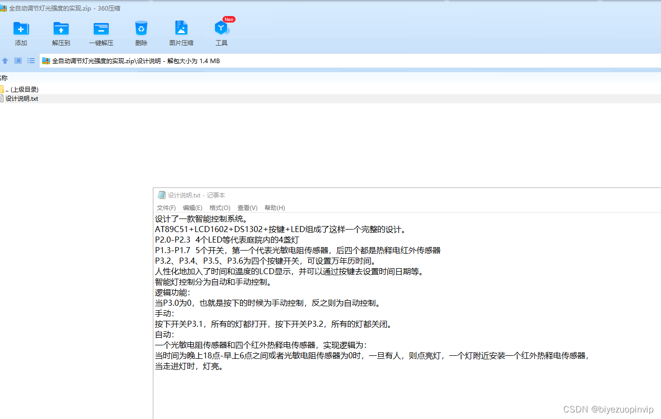
Task: Click the line 智能灯控制分为自动和手动控制。
Action: (213, 282)
